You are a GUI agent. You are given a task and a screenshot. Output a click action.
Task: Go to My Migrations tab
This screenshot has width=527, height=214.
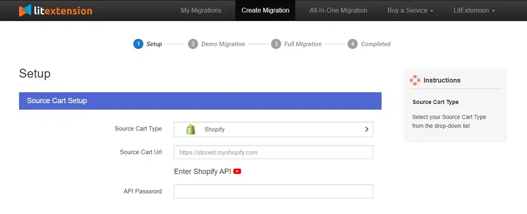(x=201, y=11)
